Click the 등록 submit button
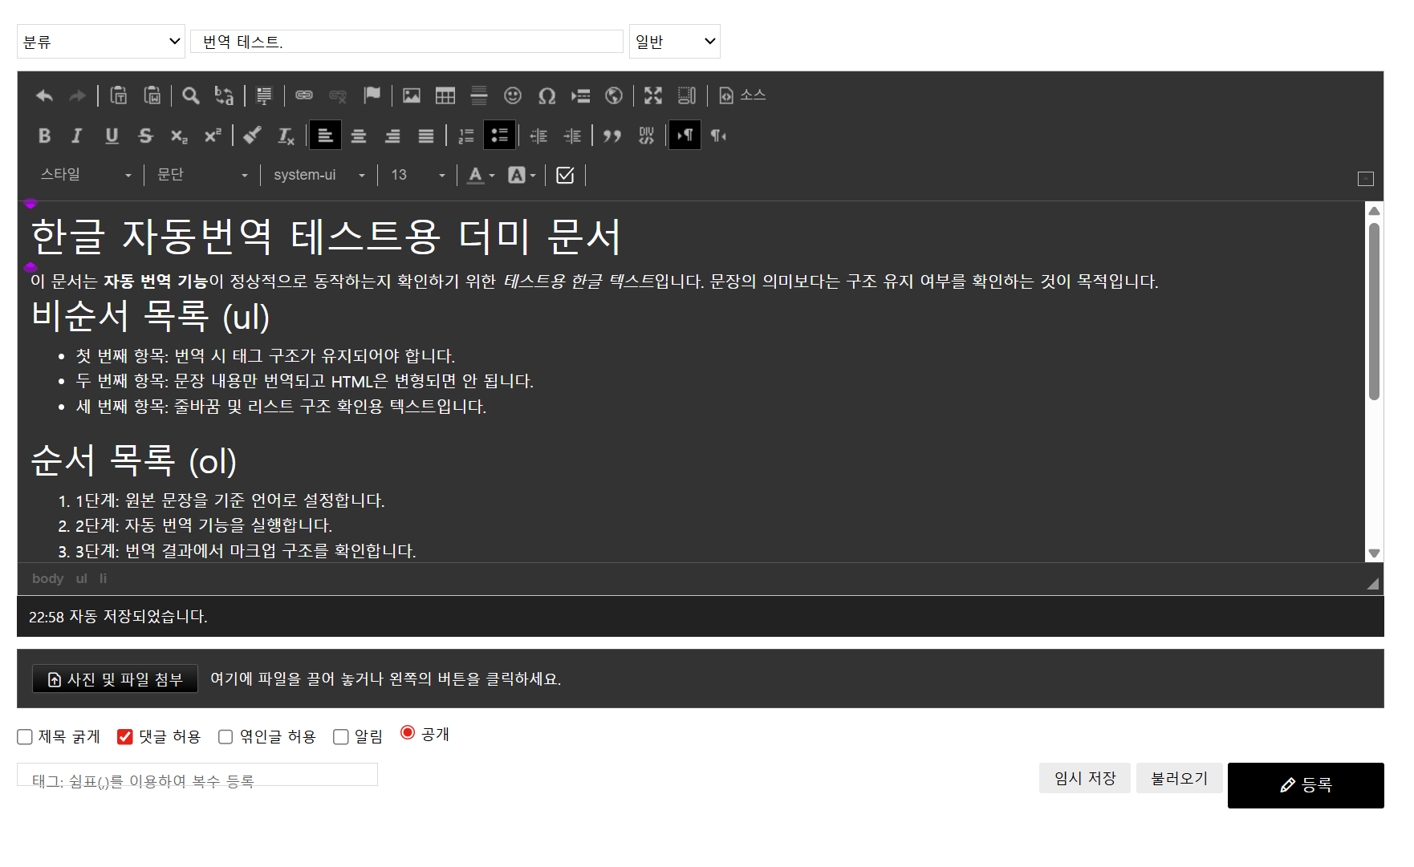The width and height of the screenshot is (1414, 867). [1305, 785]
